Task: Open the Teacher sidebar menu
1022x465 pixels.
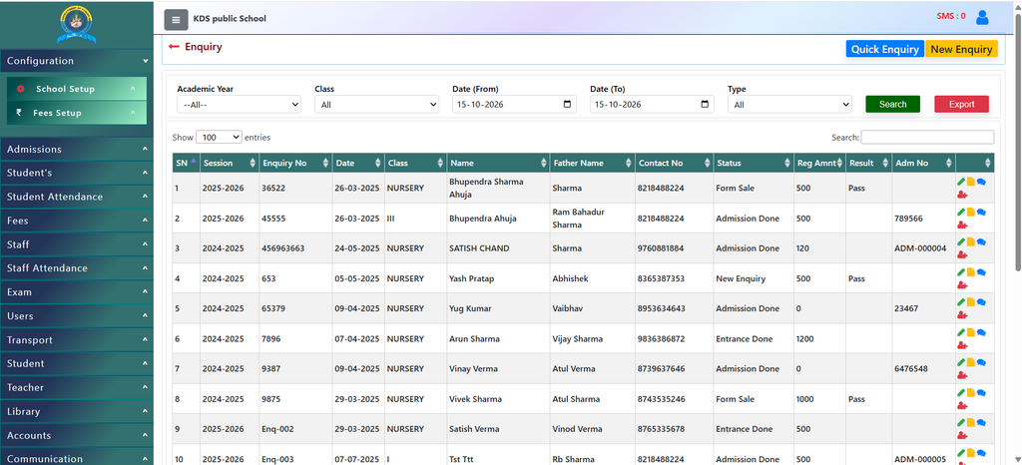Action: (76, 387)
